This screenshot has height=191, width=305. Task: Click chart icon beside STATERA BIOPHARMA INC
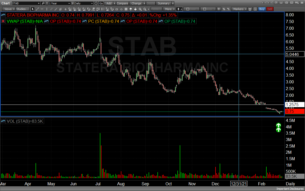pos(3,15)
